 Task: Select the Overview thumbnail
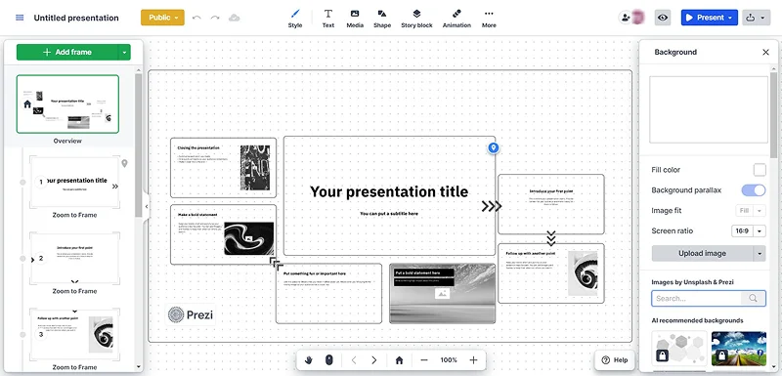click(x=67, y=104)
